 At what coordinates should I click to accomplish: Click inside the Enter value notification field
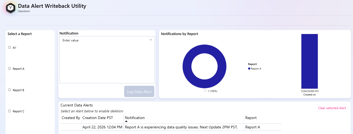click(107, 60)
